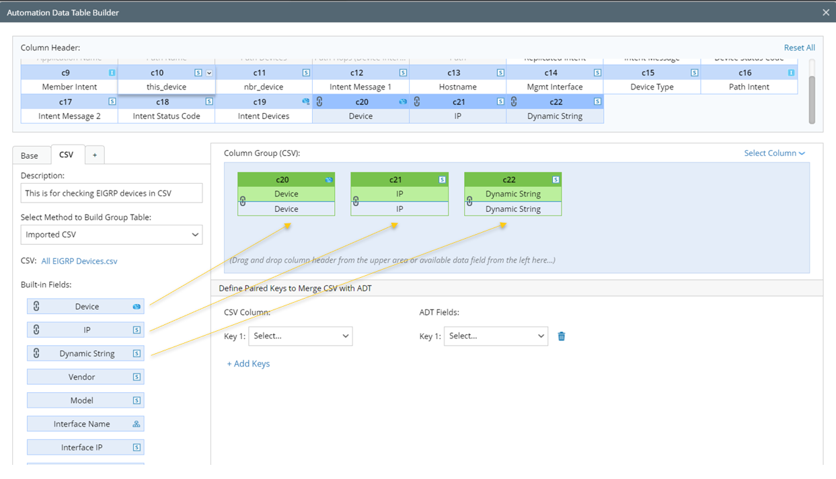The width and height of the screenshot is (836, 479).
Task: Click the string type icon on c11 header
Action: point(306,73)
